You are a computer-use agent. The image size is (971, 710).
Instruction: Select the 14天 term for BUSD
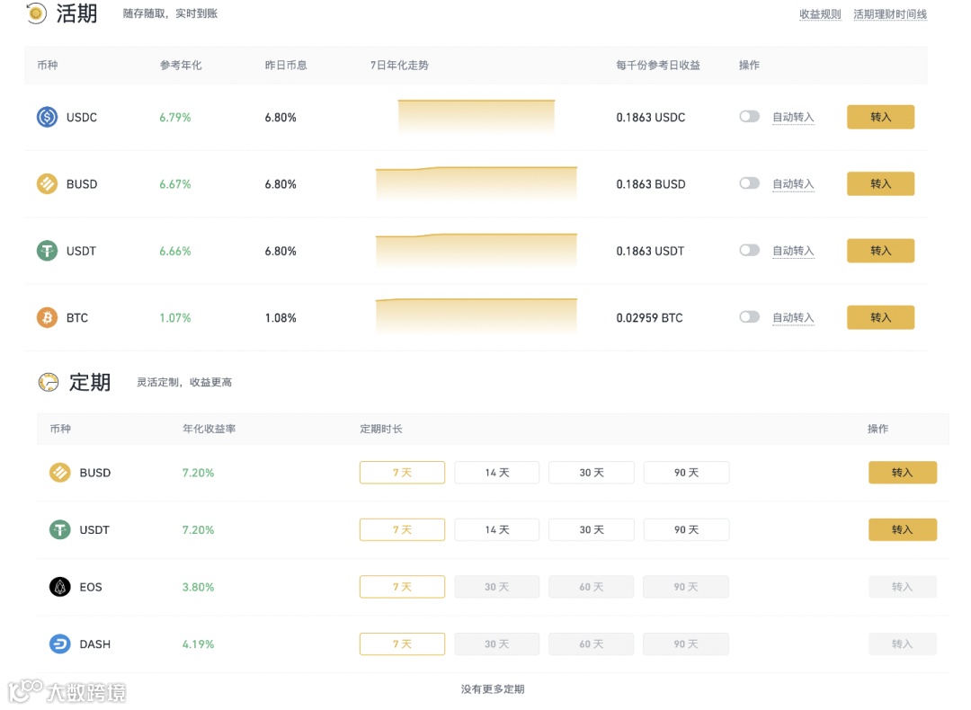496,472
